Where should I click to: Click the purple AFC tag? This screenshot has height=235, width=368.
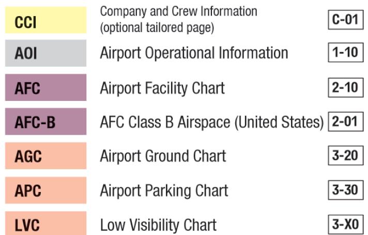[46, 87]
